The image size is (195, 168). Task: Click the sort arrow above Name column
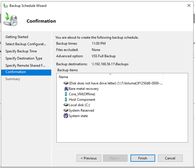(x=110, y=74)
